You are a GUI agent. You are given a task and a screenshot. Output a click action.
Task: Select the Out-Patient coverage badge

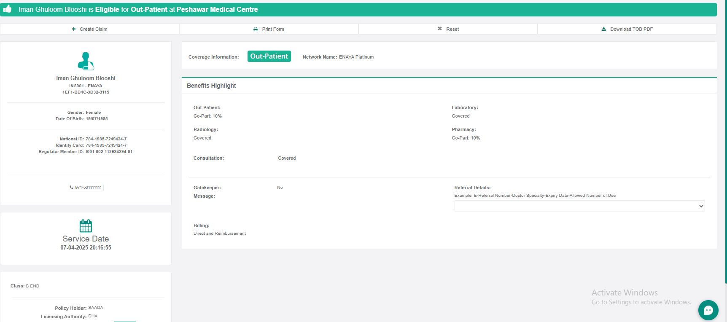pos(269,56)
